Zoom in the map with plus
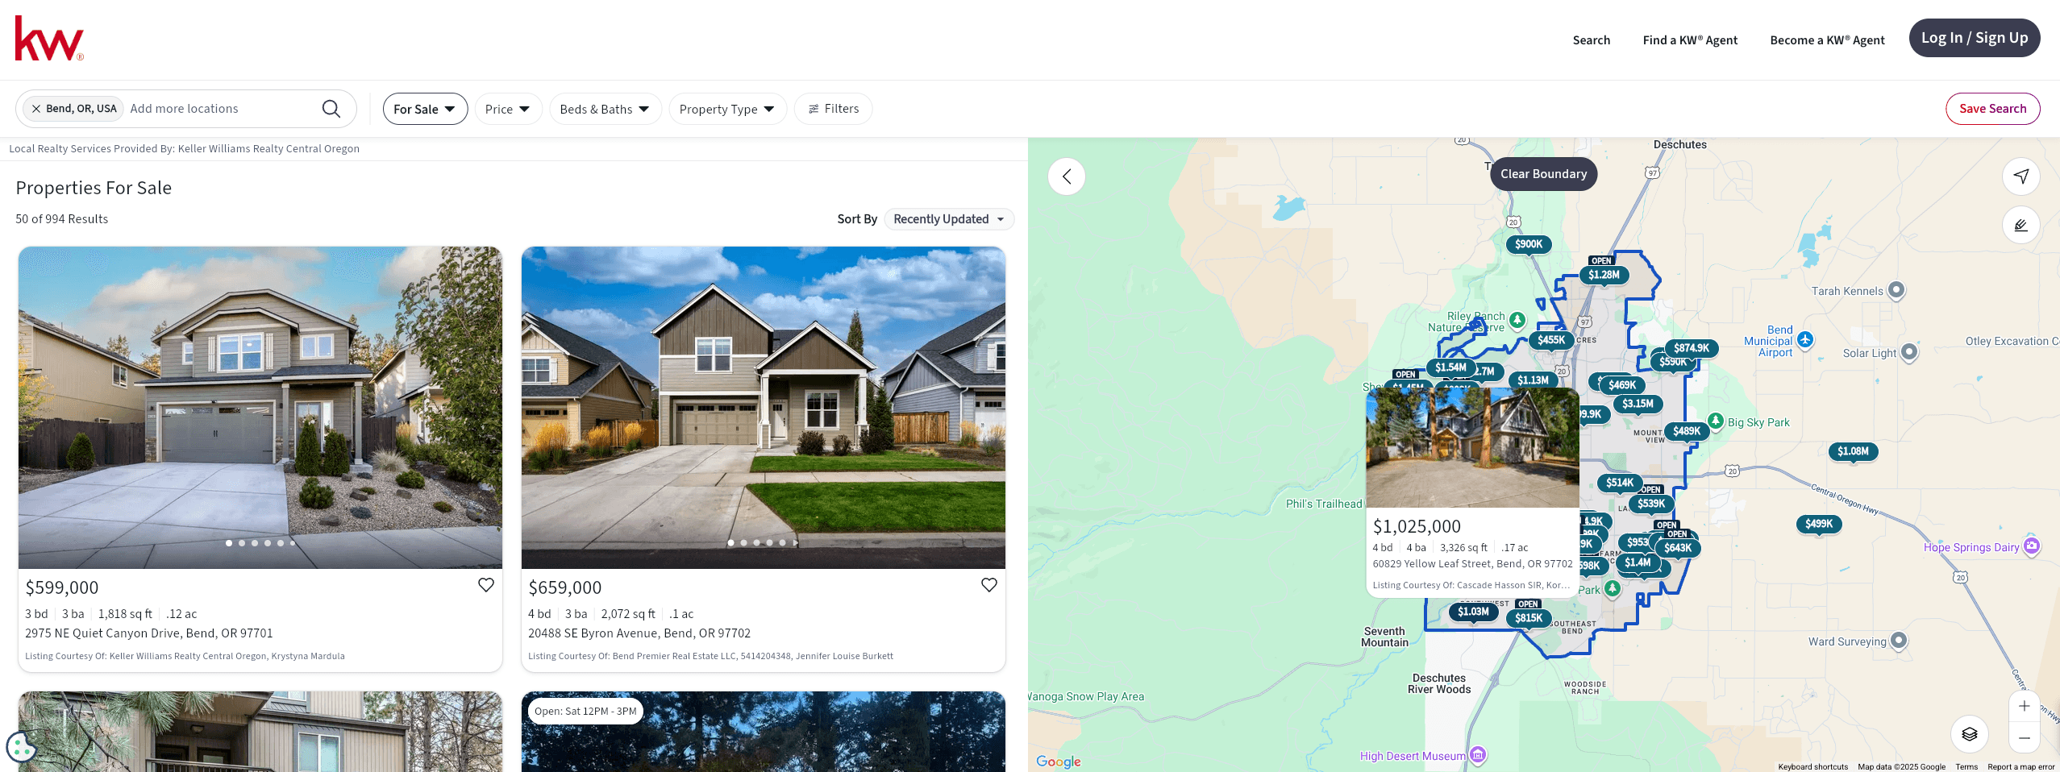Viewport: 2060px width, 772px height. click(2025, 707)
